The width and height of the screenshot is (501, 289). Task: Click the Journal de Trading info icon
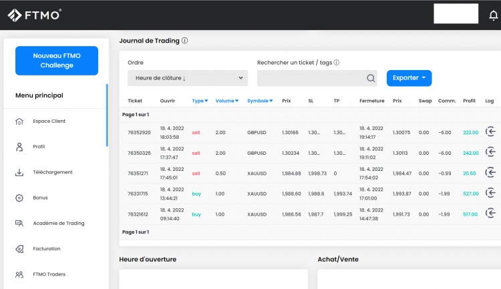184,41
